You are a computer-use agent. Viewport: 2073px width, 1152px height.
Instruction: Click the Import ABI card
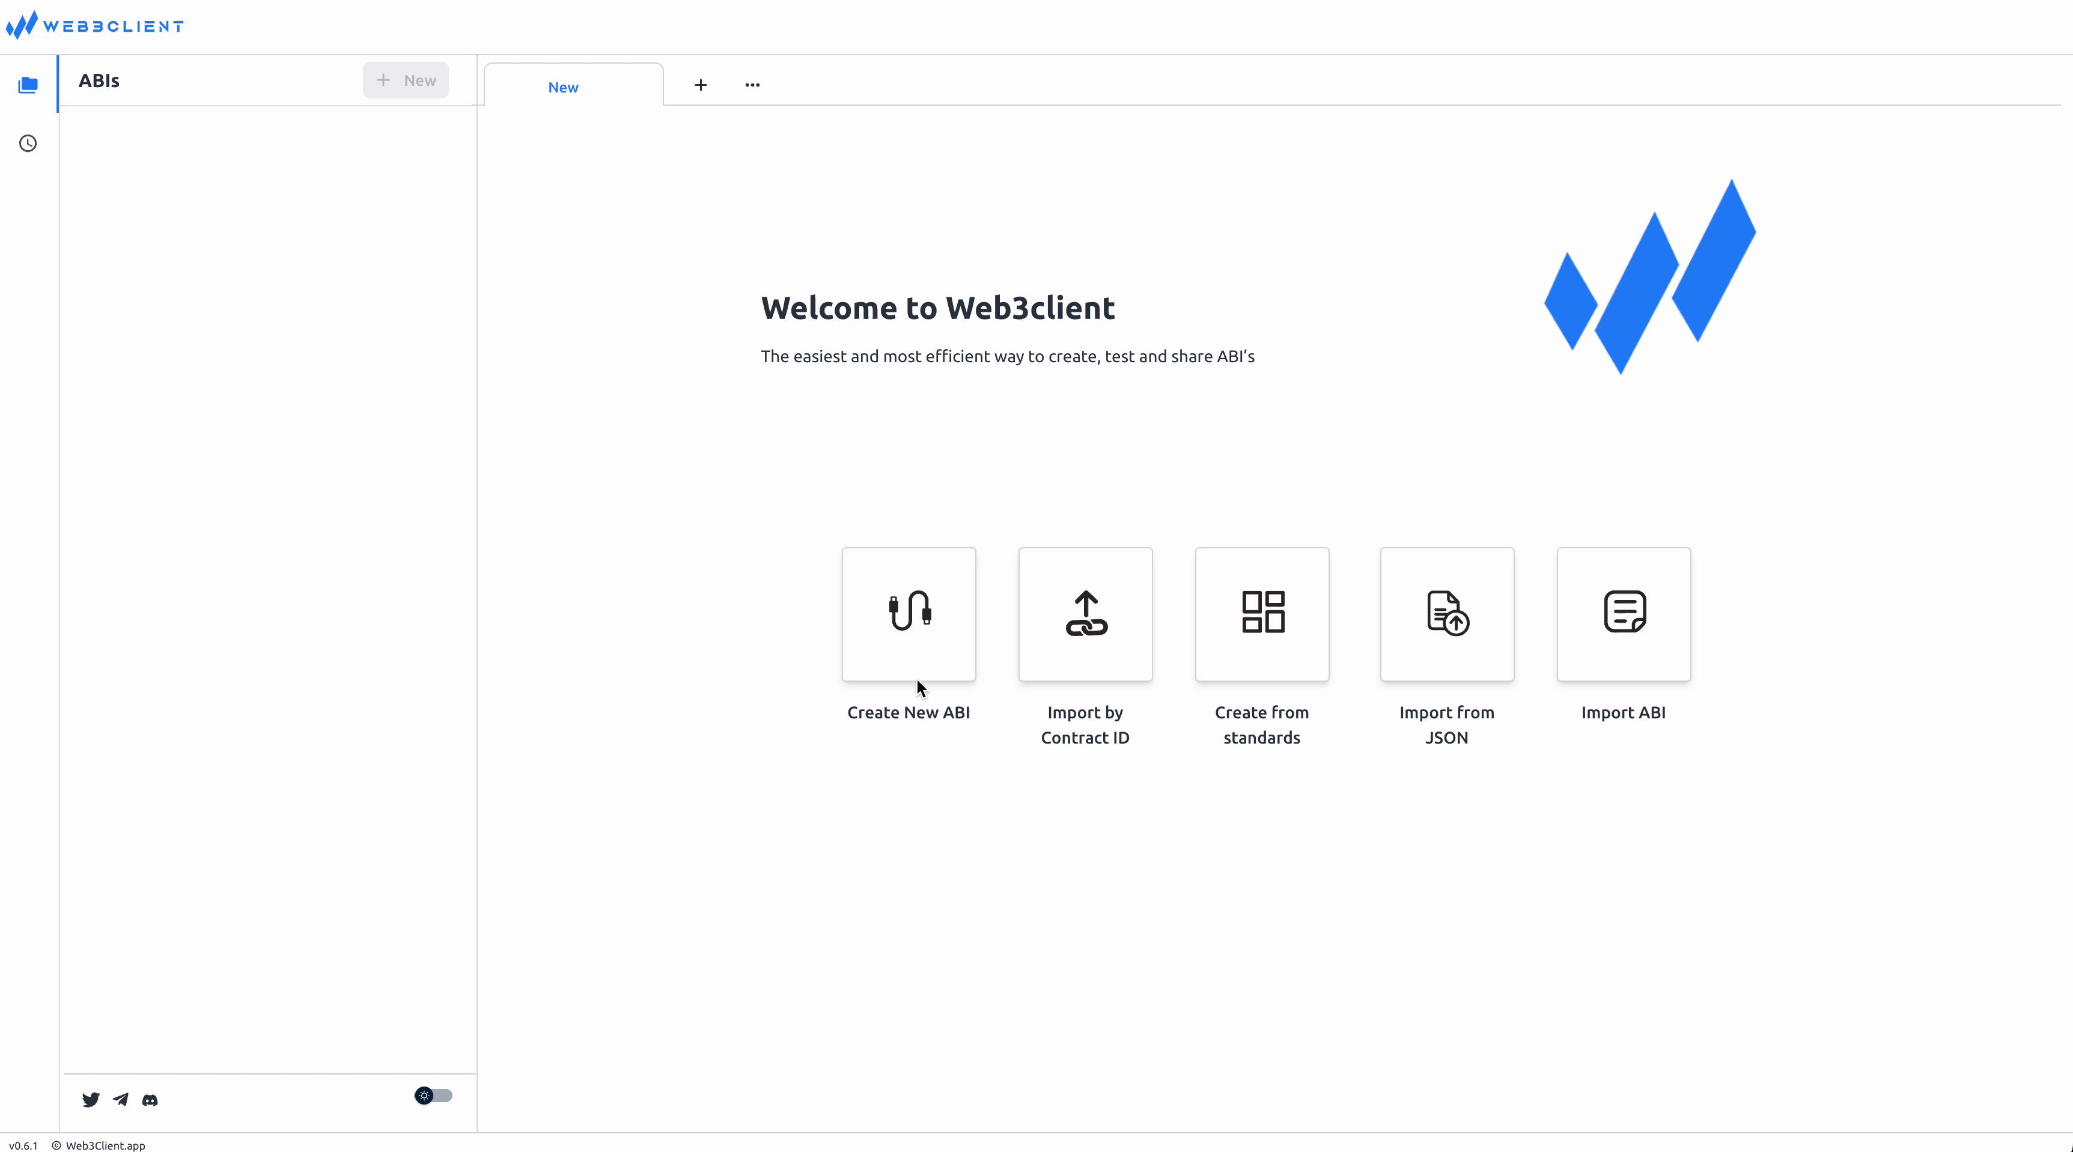coord(1623,614)
